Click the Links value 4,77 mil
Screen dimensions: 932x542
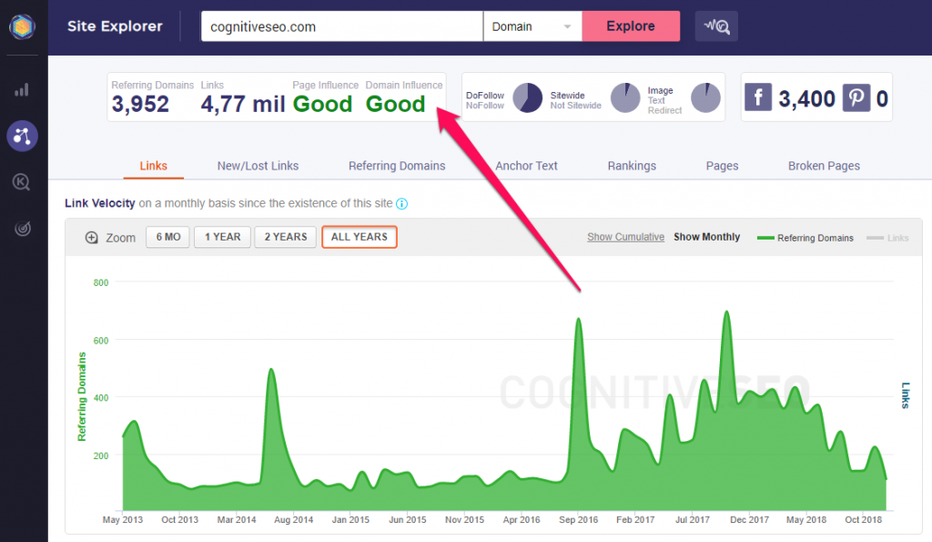(243, 104)
